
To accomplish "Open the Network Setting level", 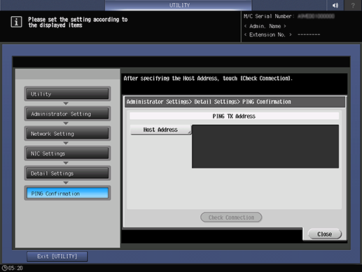I will (x=67, y=133).
